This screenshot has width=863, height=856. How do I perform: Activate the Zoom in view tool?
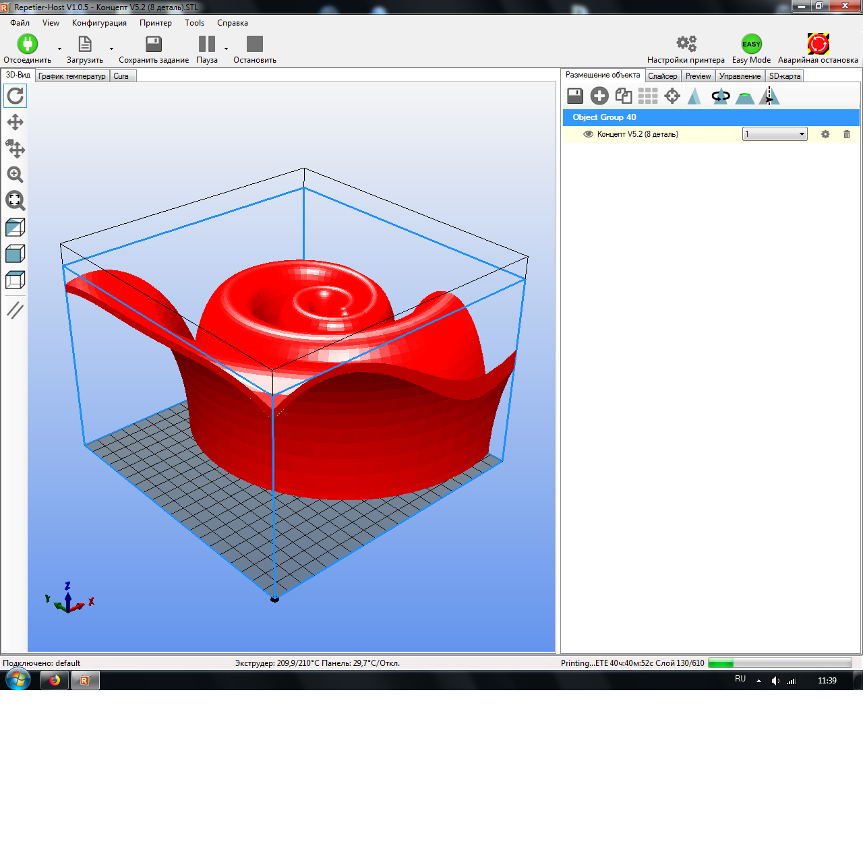point(15,175)
